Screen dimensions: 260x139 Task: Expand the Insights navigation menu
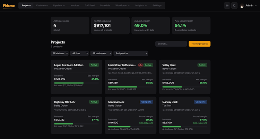click(x=141, y=6)
